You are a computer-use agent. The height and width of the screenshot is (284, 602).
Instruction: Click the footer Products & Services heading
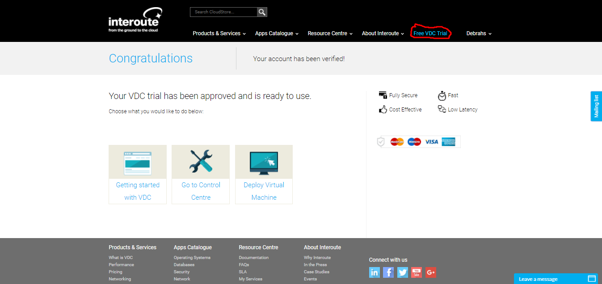133,247
